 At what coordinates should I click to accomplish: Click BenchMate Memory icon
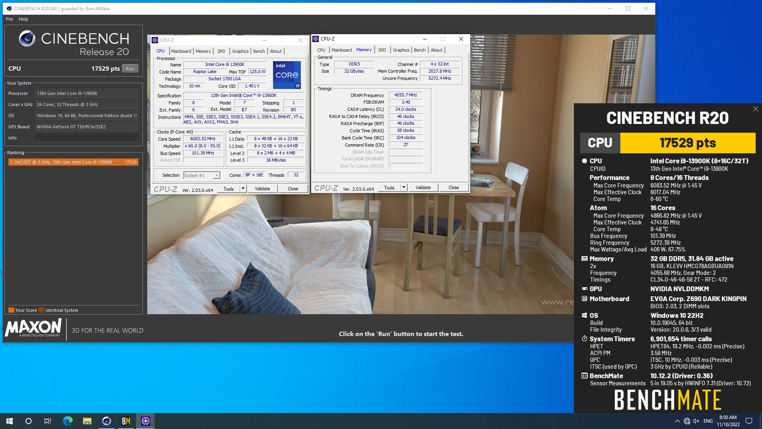[584, 259]
